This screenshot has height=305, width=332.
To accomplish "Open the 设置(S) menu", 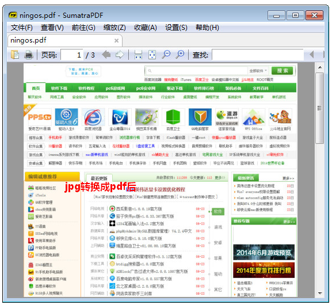I will click(176, 28).
